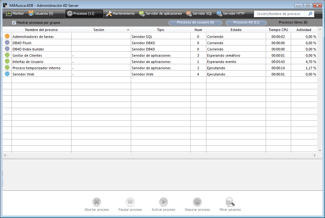This screenshot has height=218, width=325.
Task: Click the horizontal scrollbar right arrow
Action: coord(315,155)
